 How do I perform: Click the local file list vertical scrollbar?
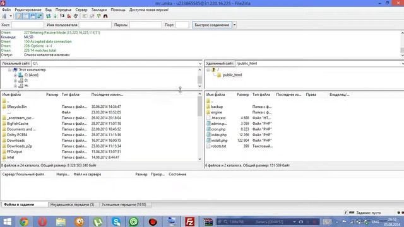(x=200, y=107)
